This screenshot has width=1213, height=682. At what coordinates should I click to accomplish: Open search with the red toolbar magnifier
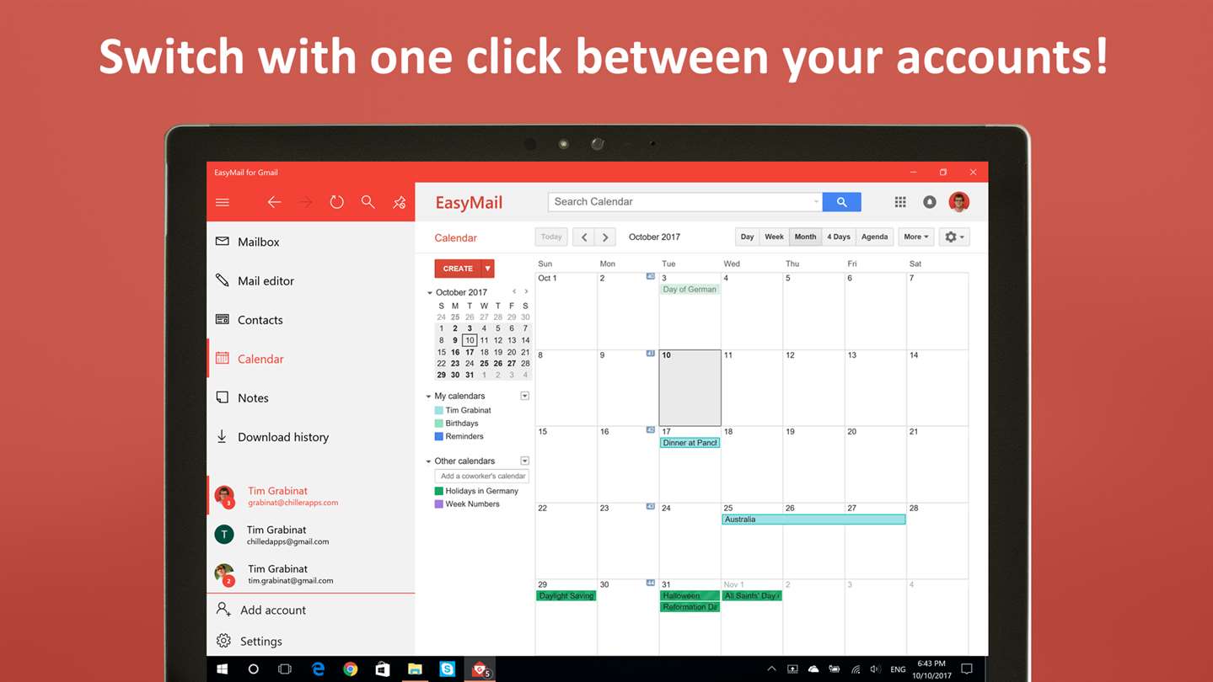coord(368,202)
